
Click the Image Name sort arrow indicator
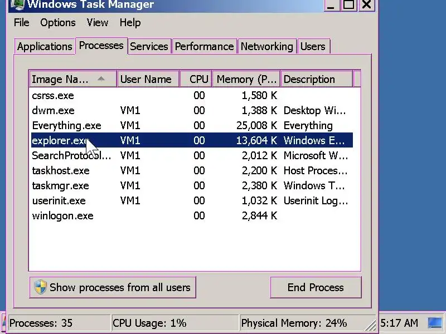(x=101, y=78)
